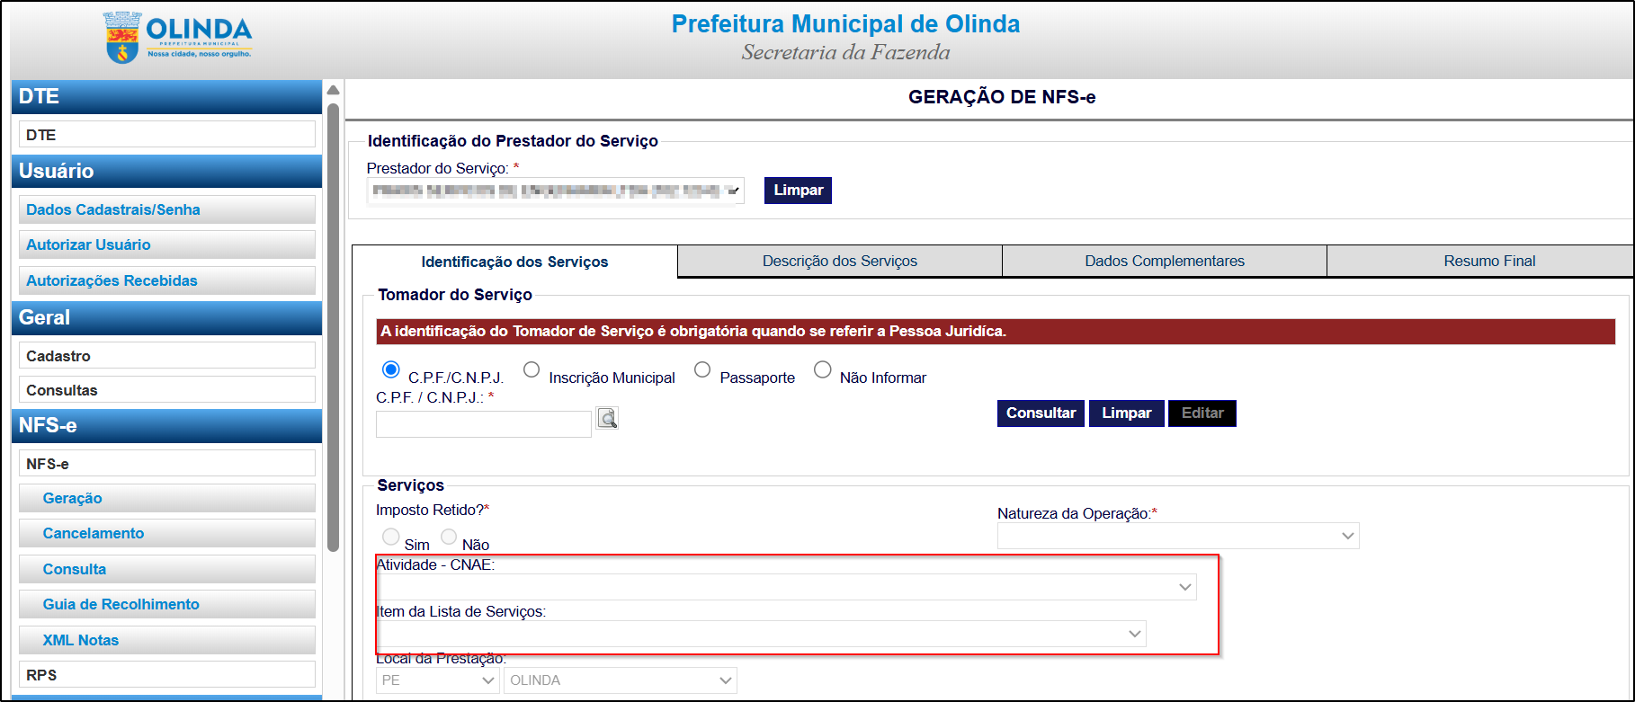Image resolution: width=1635 pixels, height=702 pixels.
Task: Click the sidebar scroll up arrow
Action: tap(333, 90)
